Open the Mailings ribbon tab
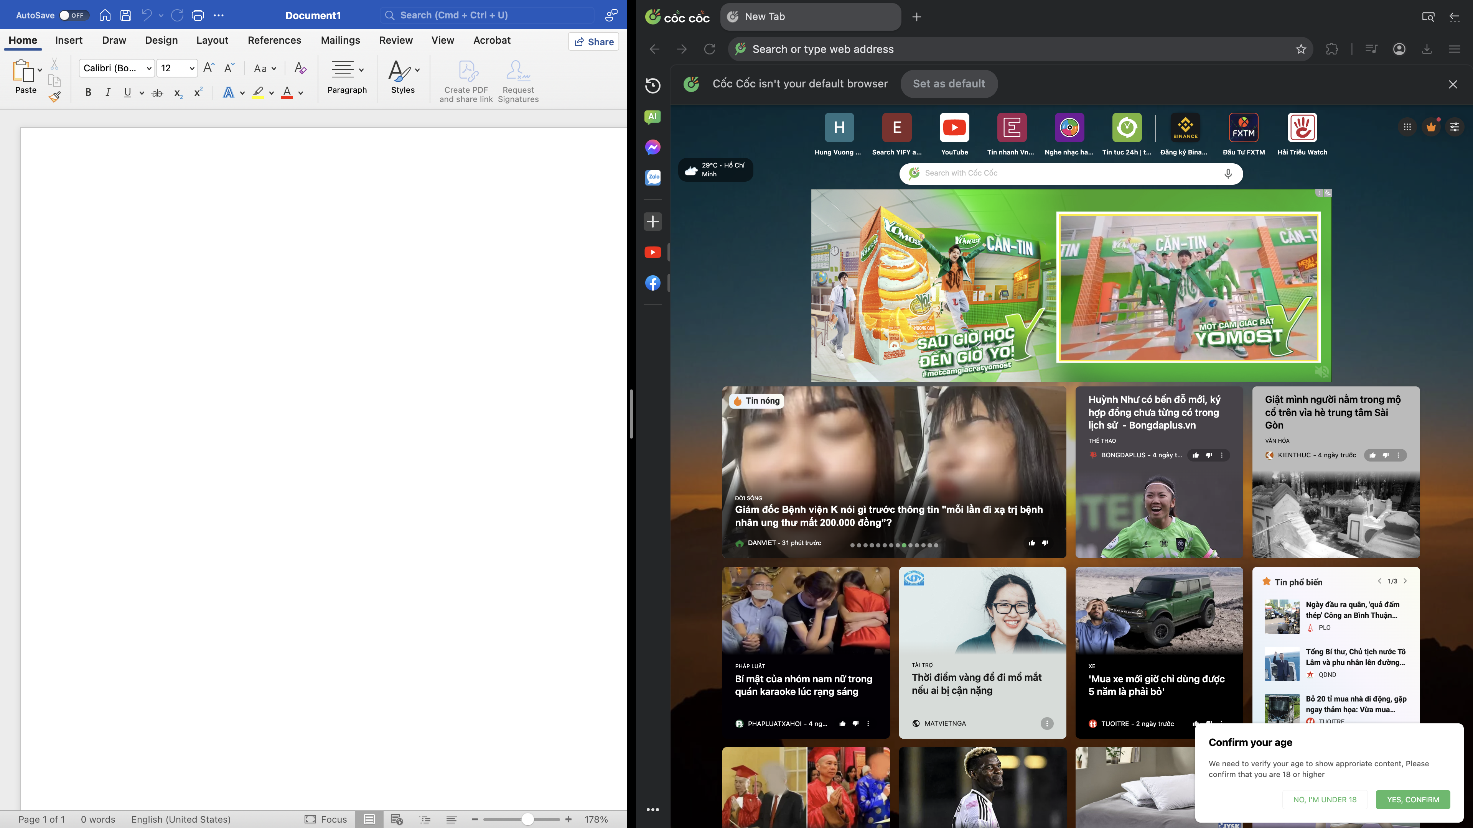This screenshot has width=1473, height=828. pyautogui.click(x=340, y=40)
